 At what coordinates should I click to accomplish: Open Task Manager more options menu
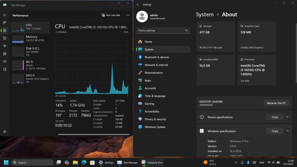[128, 15]
